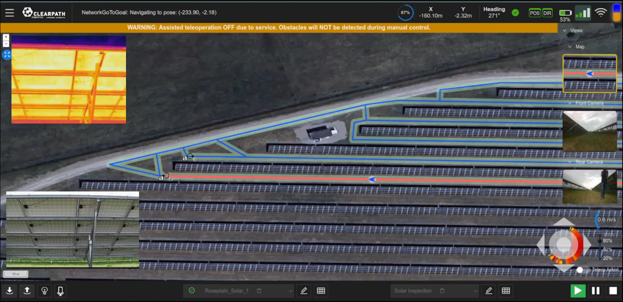Open the map grid view icon
Screen dimensions: 623x302
coord(321,291)
